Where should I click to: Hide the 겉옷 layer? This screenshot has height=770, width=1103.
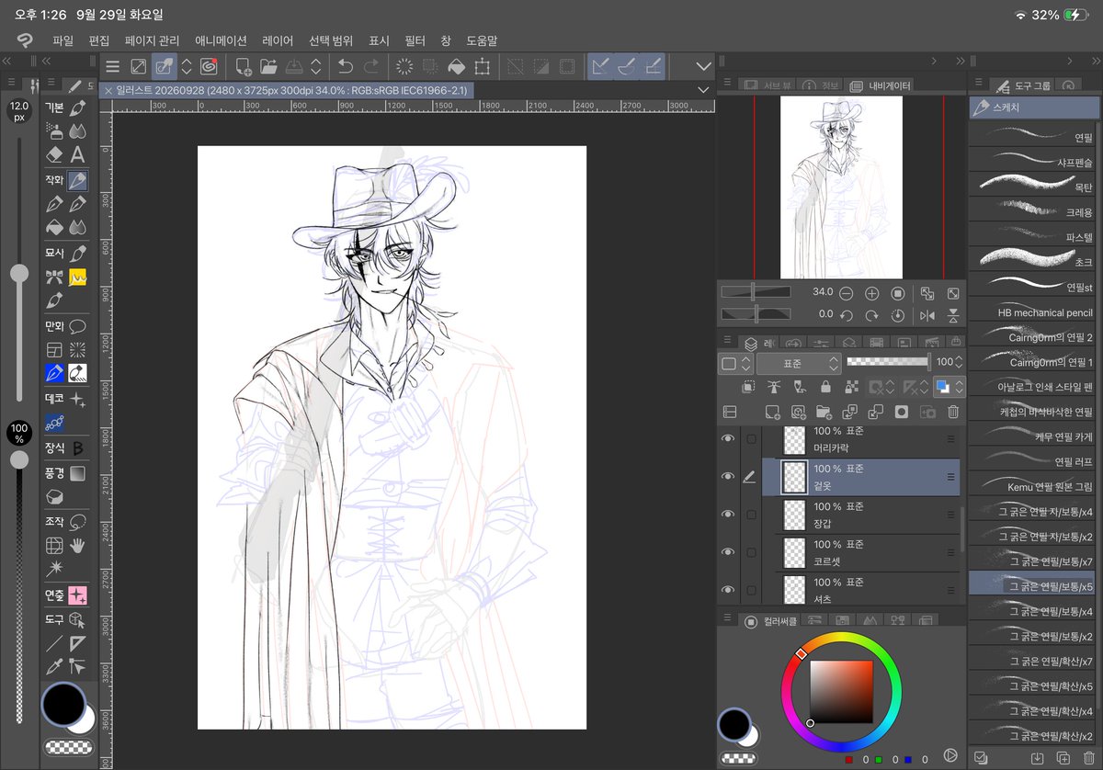click(x=728, y=477)
